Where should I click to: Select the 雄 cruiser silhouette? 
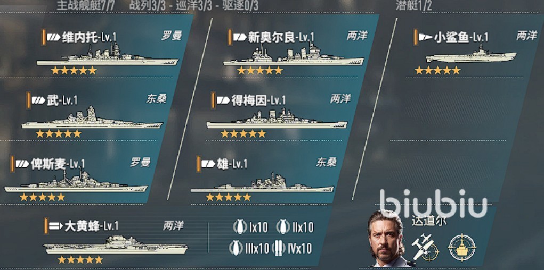point(262,182)
